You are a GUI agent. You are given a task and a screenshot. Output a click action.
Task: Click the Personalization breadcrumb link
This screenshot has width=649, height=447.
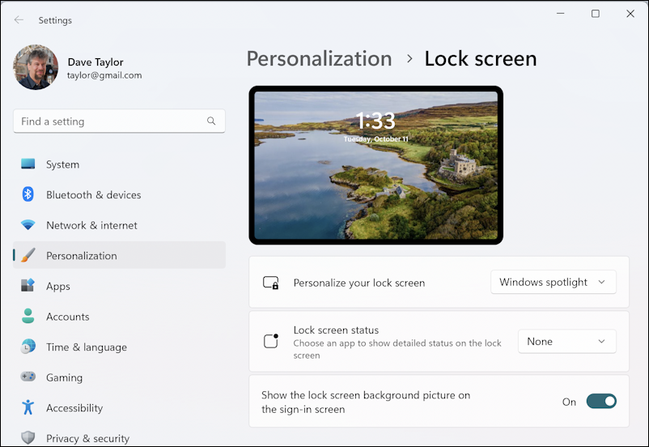(319, 59)
